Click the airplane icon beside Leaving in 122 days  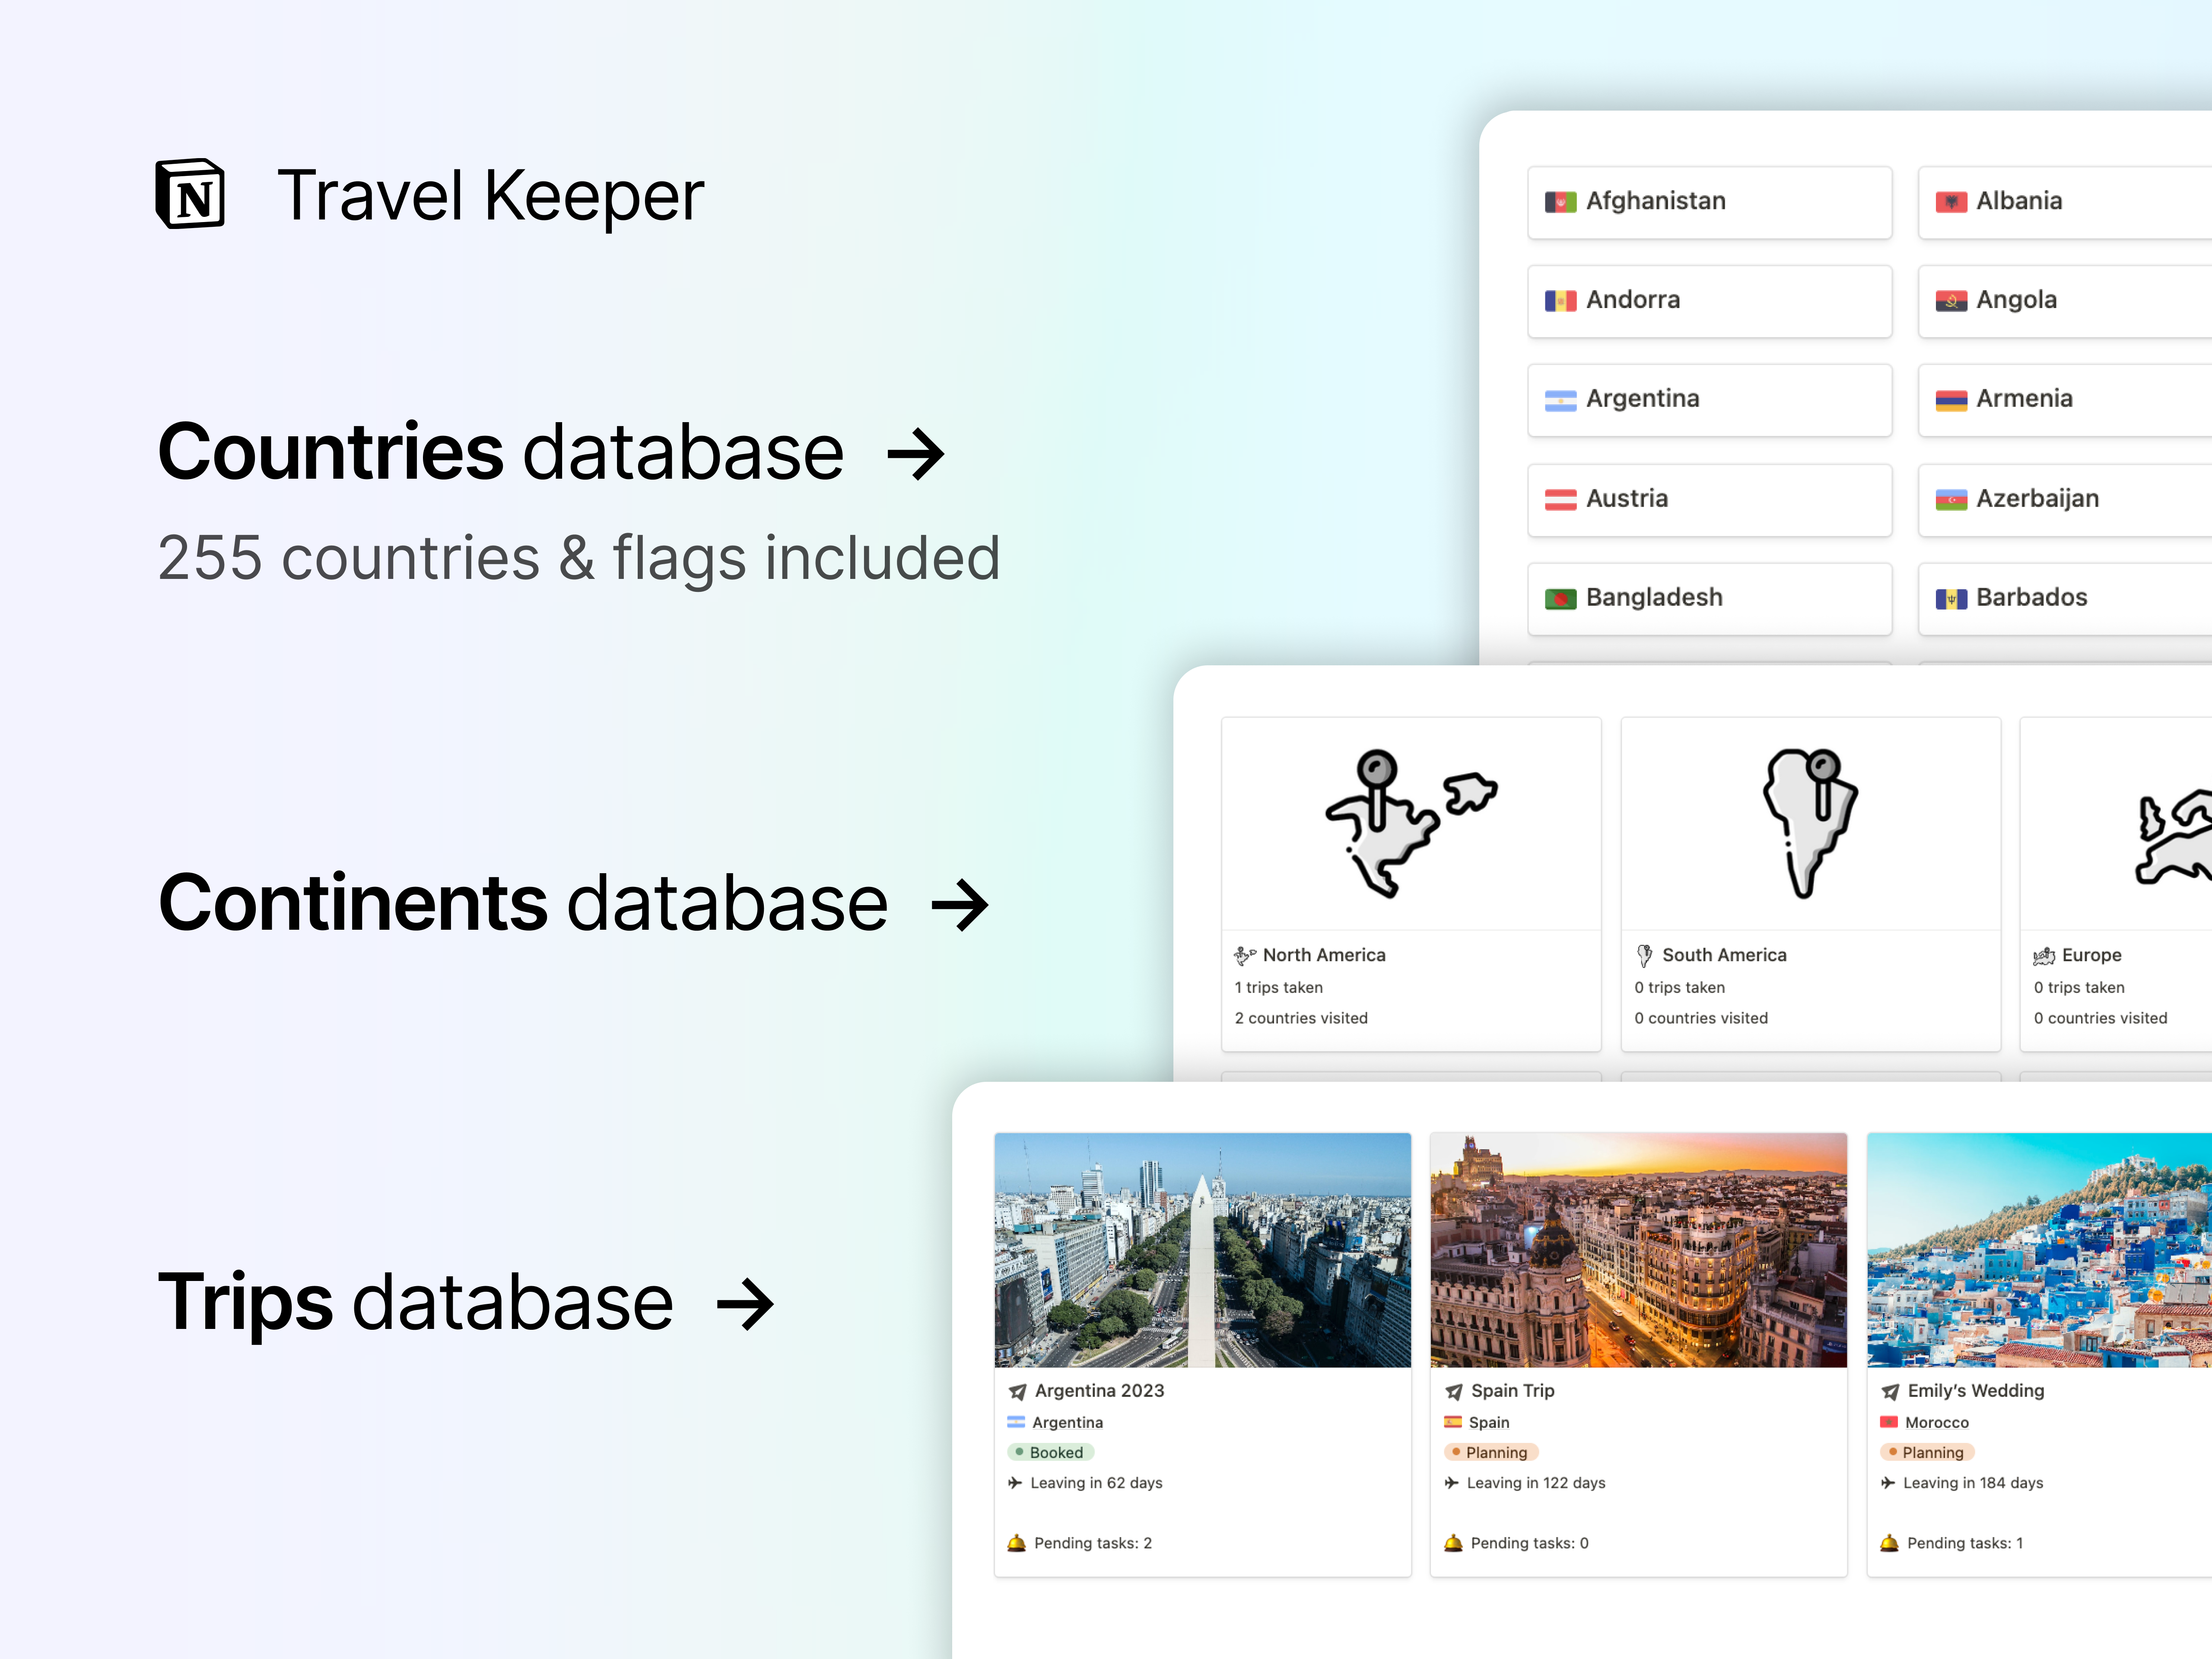[x=1452, y=1483]
